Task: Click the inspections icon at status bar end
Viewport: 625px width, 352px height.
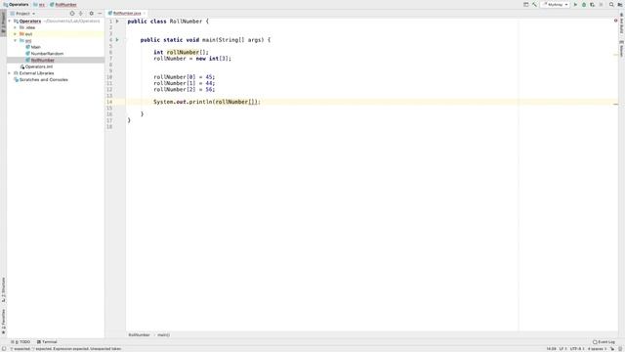Action: (x=620, y=348)
